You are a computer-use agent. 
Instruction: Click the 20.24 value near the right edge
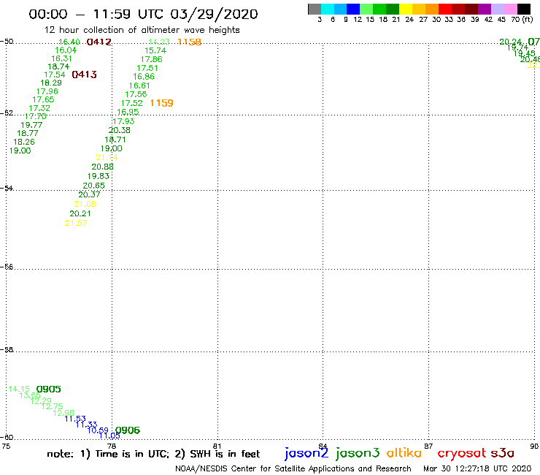510,42
